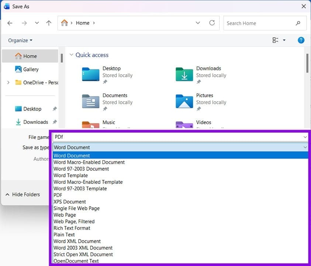Select Strict Open XML Document type
The width and height of the screenshot is (311, 266).
point(180,254)
